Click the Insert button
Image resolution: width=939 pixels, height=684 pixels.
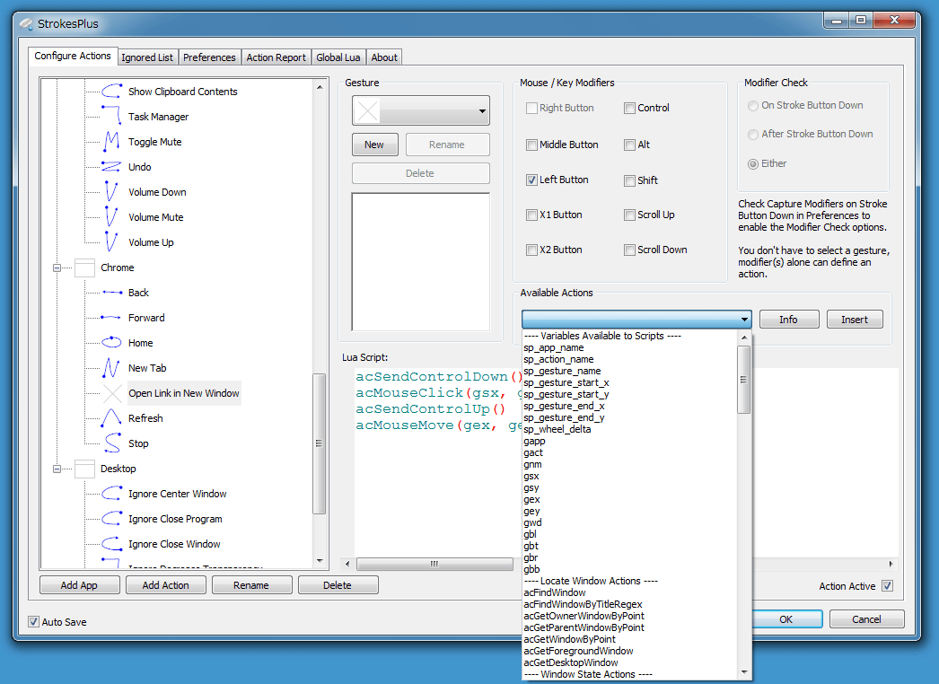coord(855,320)
